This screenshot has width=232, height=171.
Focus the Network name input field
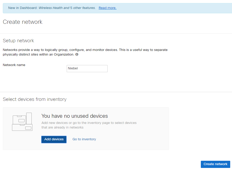[87, 69]
